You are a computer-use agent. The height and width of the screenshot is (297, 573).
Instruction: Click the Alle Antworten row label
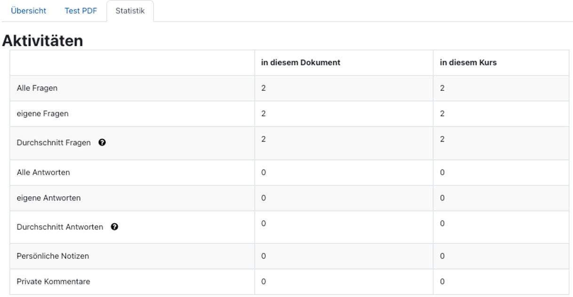[43, 172]
